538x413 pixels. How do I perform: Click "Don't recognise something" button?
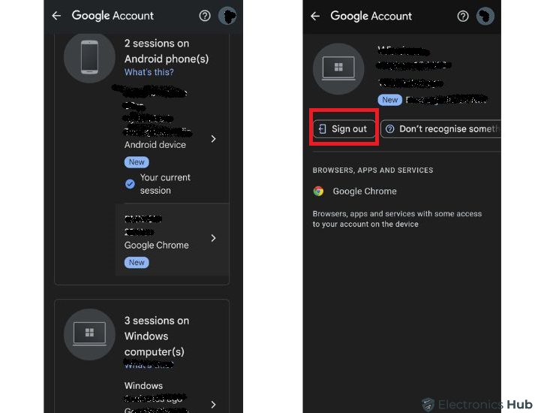point(441,129)
